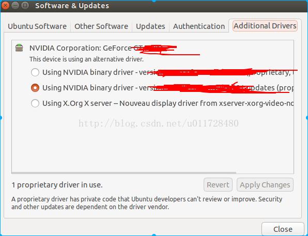The height and width of the screenshot is (236, 308).
Task: Switch to the Ubuntu Software tab
Action: 37,26
